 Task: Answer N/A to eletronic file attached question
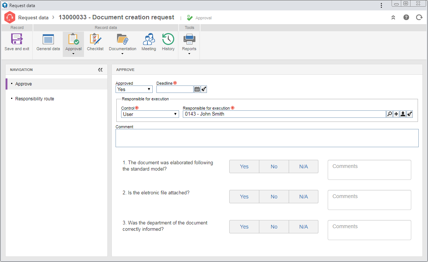click(304, 197)
